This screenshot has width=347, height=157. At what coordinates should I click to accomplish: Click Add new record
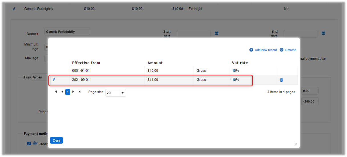click(263, 50)
